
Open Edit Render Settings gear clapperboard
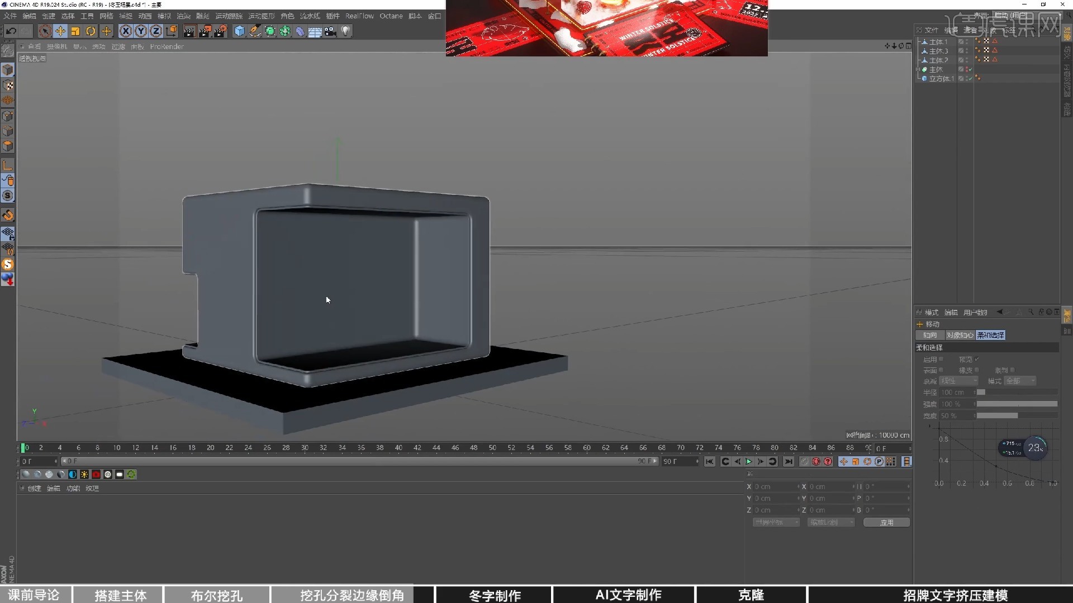click(220, 31)
